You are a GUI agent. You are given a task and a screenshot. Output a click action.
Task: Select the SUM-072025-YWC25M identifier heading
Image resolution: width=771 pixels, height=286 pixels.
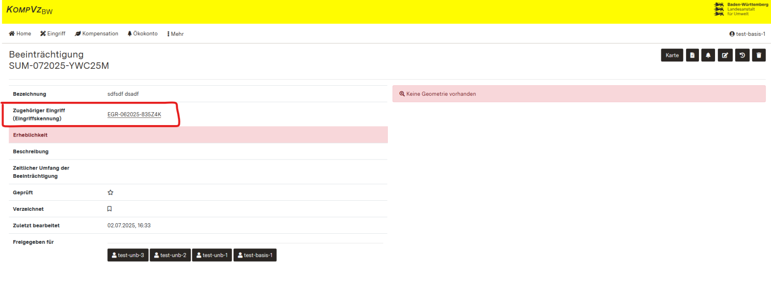(59, 66)
